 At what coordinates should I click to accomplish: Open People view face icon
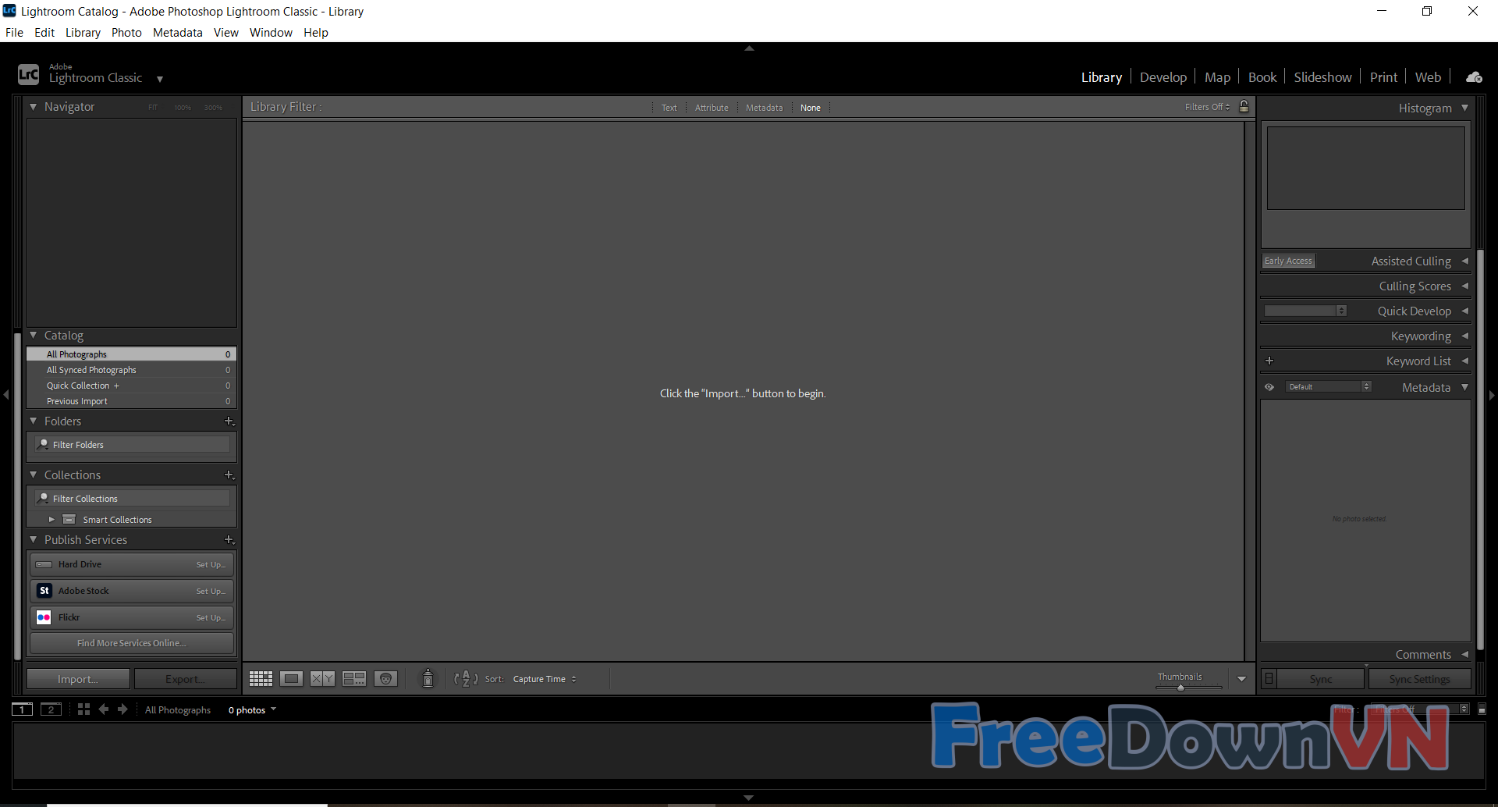click(385, 679)
